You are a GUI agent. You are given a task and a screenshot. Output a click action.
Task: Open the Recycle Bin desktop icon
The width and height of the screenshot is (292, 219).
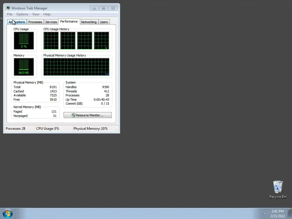tap(278, 189)
